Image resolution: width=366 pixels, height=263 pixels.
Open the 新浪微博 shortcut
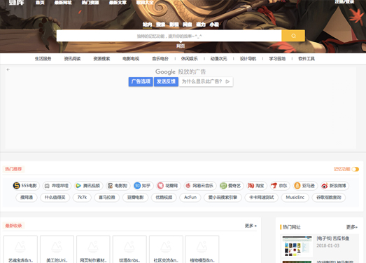[x=335, y=186]
